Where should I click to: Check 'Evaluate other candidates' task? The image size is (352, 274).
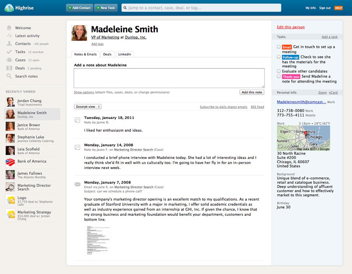(x=278, y=71)
